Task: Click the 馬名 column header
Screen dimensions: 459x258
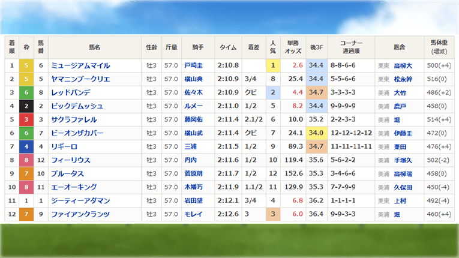Action: pos(95,47)
